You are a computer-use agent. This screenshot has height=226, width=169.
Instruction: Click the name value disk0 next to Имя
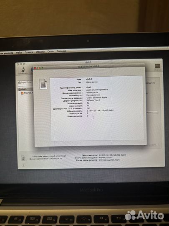pyautogui.click(x=89, y=79)
